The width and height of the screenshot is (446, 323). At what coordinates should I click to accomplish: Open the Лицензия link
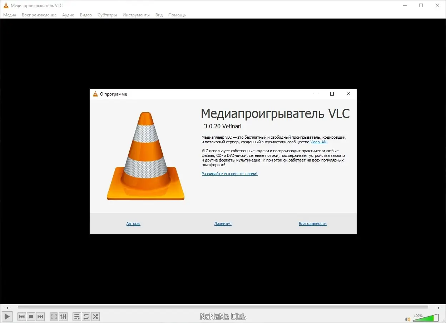click(223, 224)
